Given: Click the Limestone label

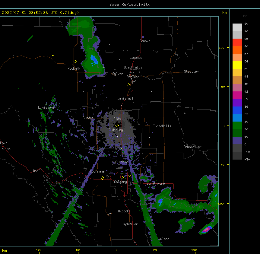Looking at the screenshot, I should click(46, 107).
